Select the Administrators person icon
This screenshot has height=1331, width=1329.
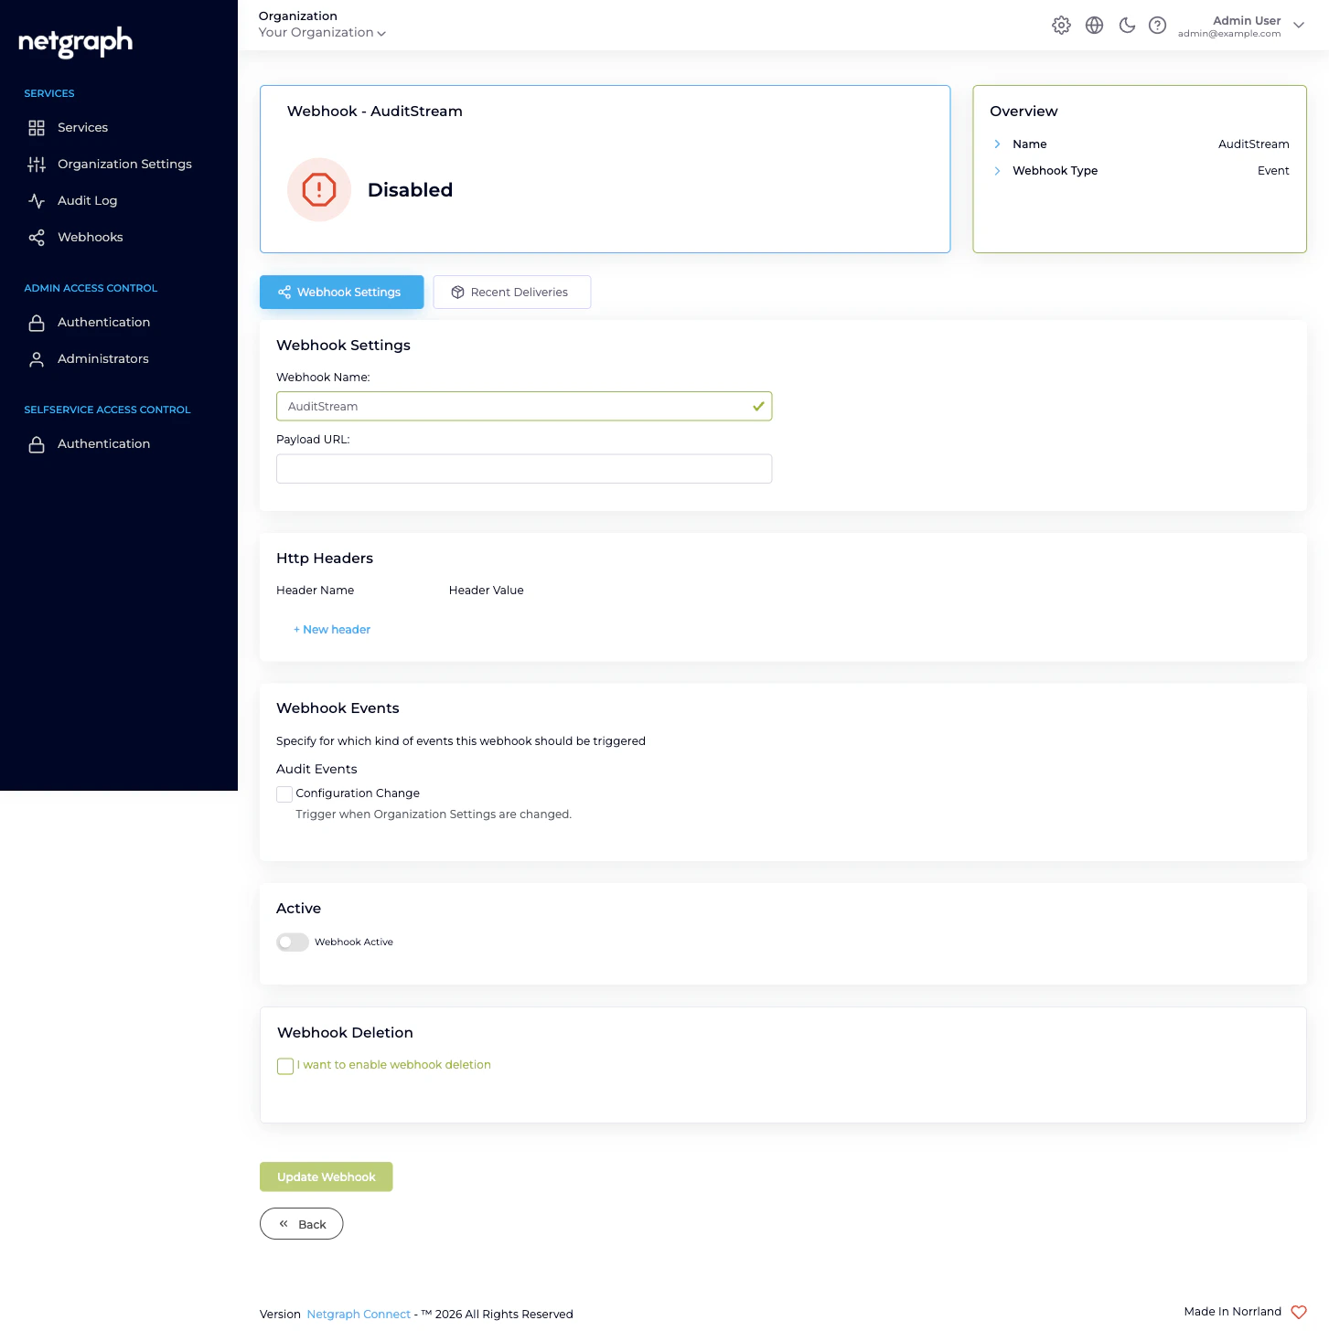(37, 358)
